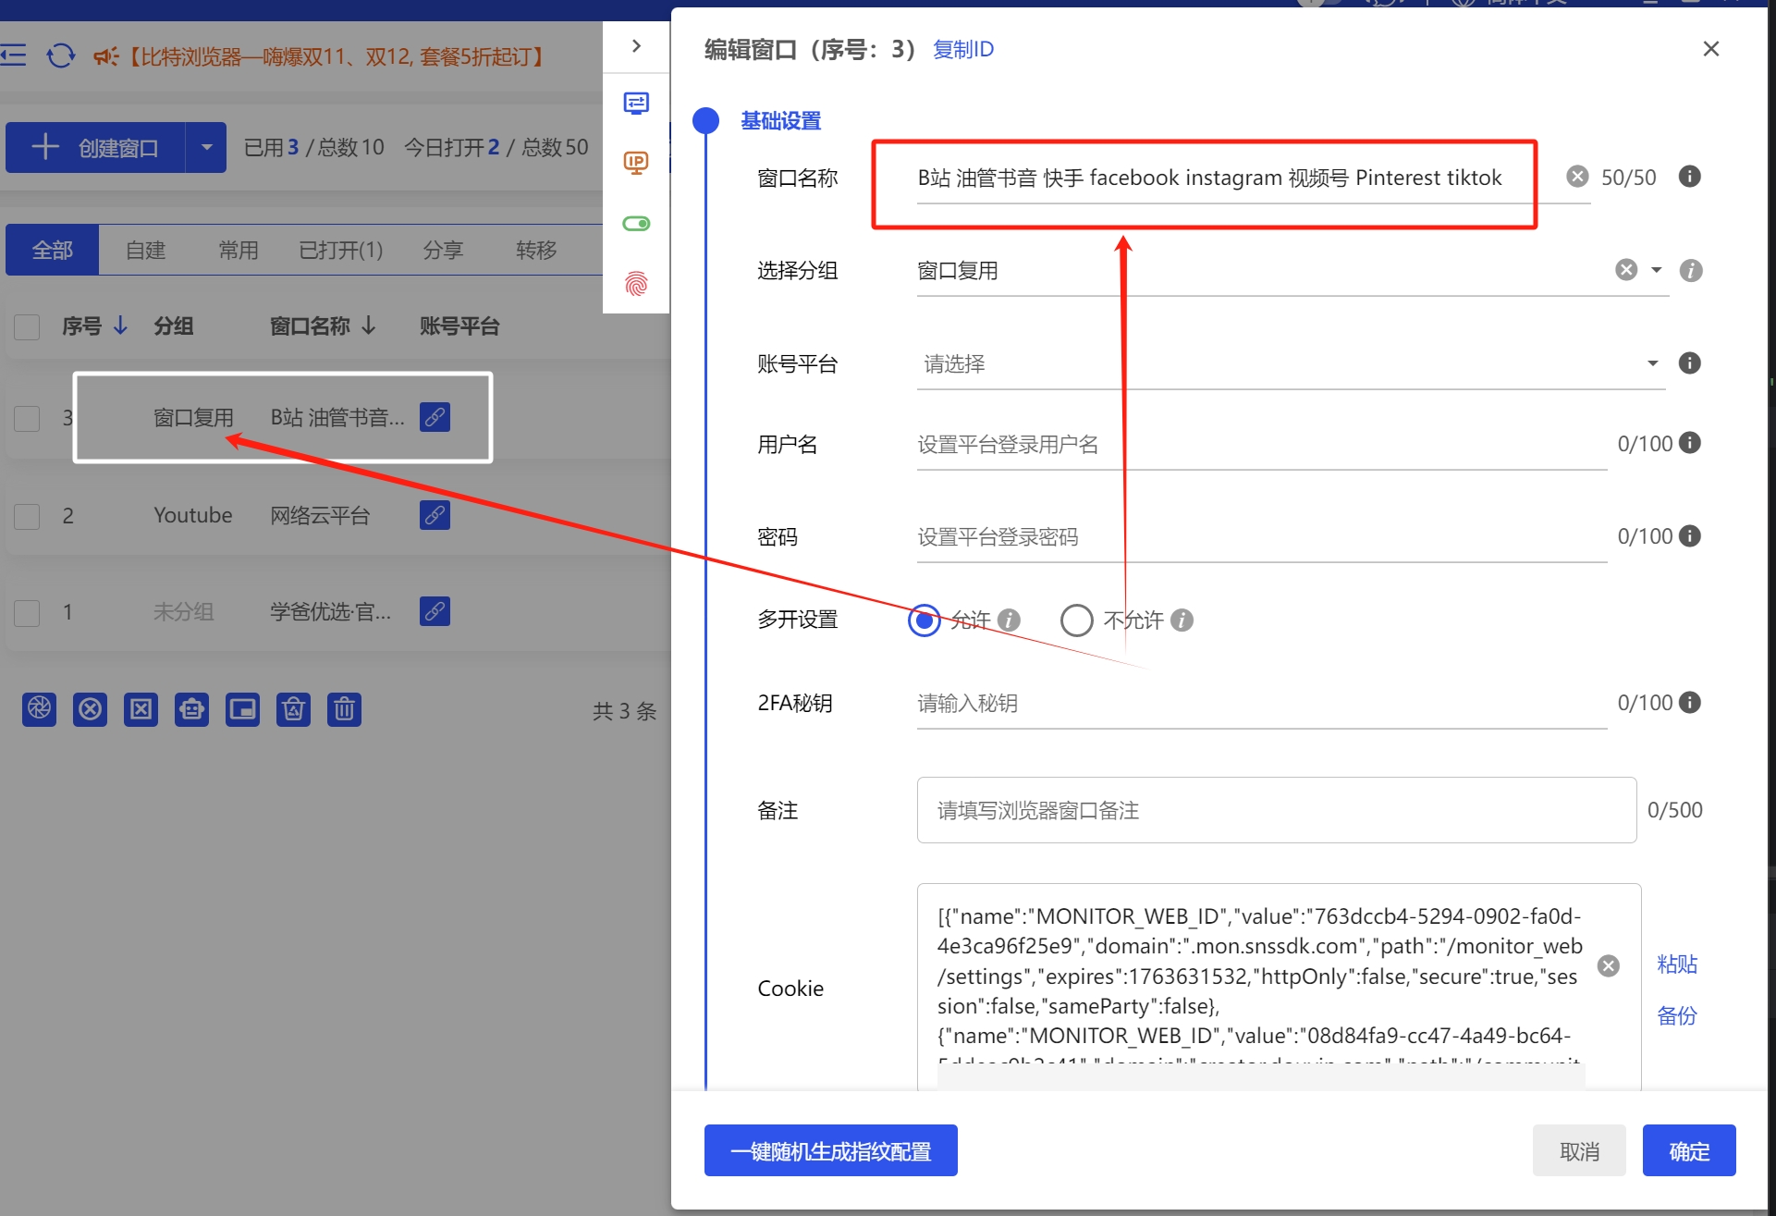The image size is (1776, 1216).
Task: Select the 网络云平台 window name cell
Action: click(320, 515)
